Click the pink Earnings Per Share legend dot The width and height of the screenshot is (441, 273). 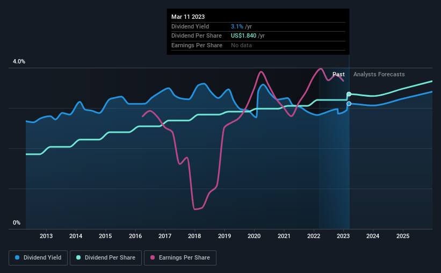tap(153, 257)
